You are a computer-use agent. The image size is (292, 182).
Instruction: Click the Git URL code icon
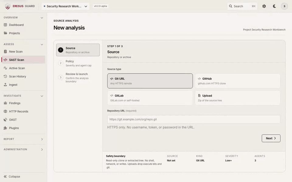pyautogui.click(x=112, y=79)
